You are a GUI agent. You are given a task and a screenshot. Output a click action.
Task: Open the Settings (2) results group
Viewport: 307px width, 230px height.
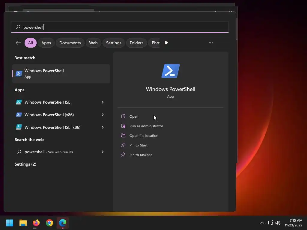pos(25,164)
